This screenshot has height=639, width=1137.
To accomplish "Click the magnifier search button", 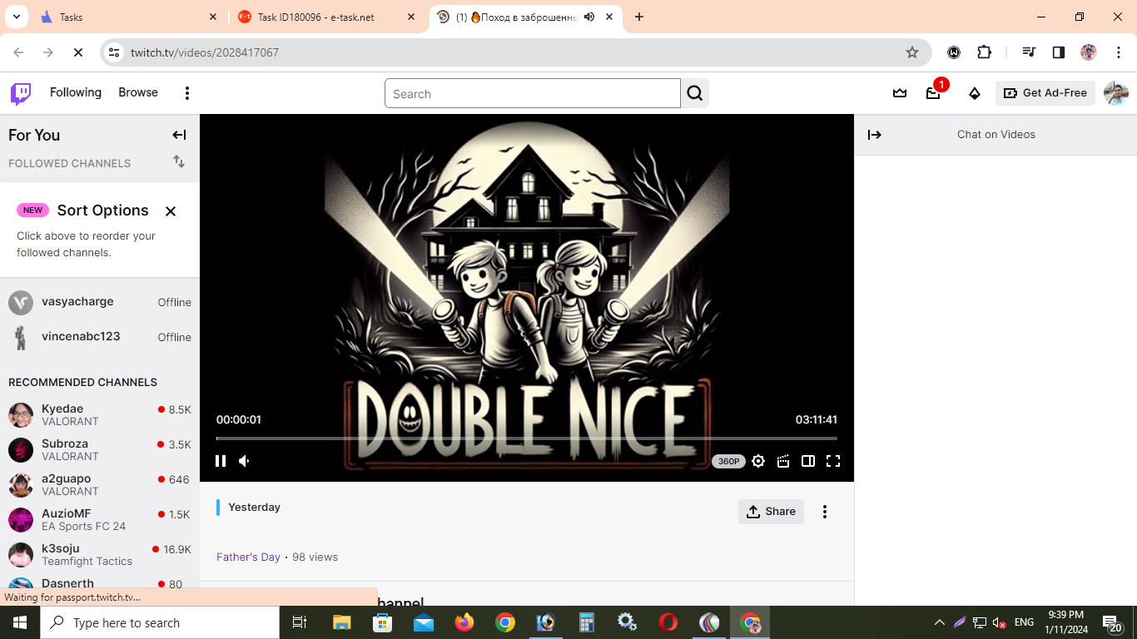I will tap(695, 93).
